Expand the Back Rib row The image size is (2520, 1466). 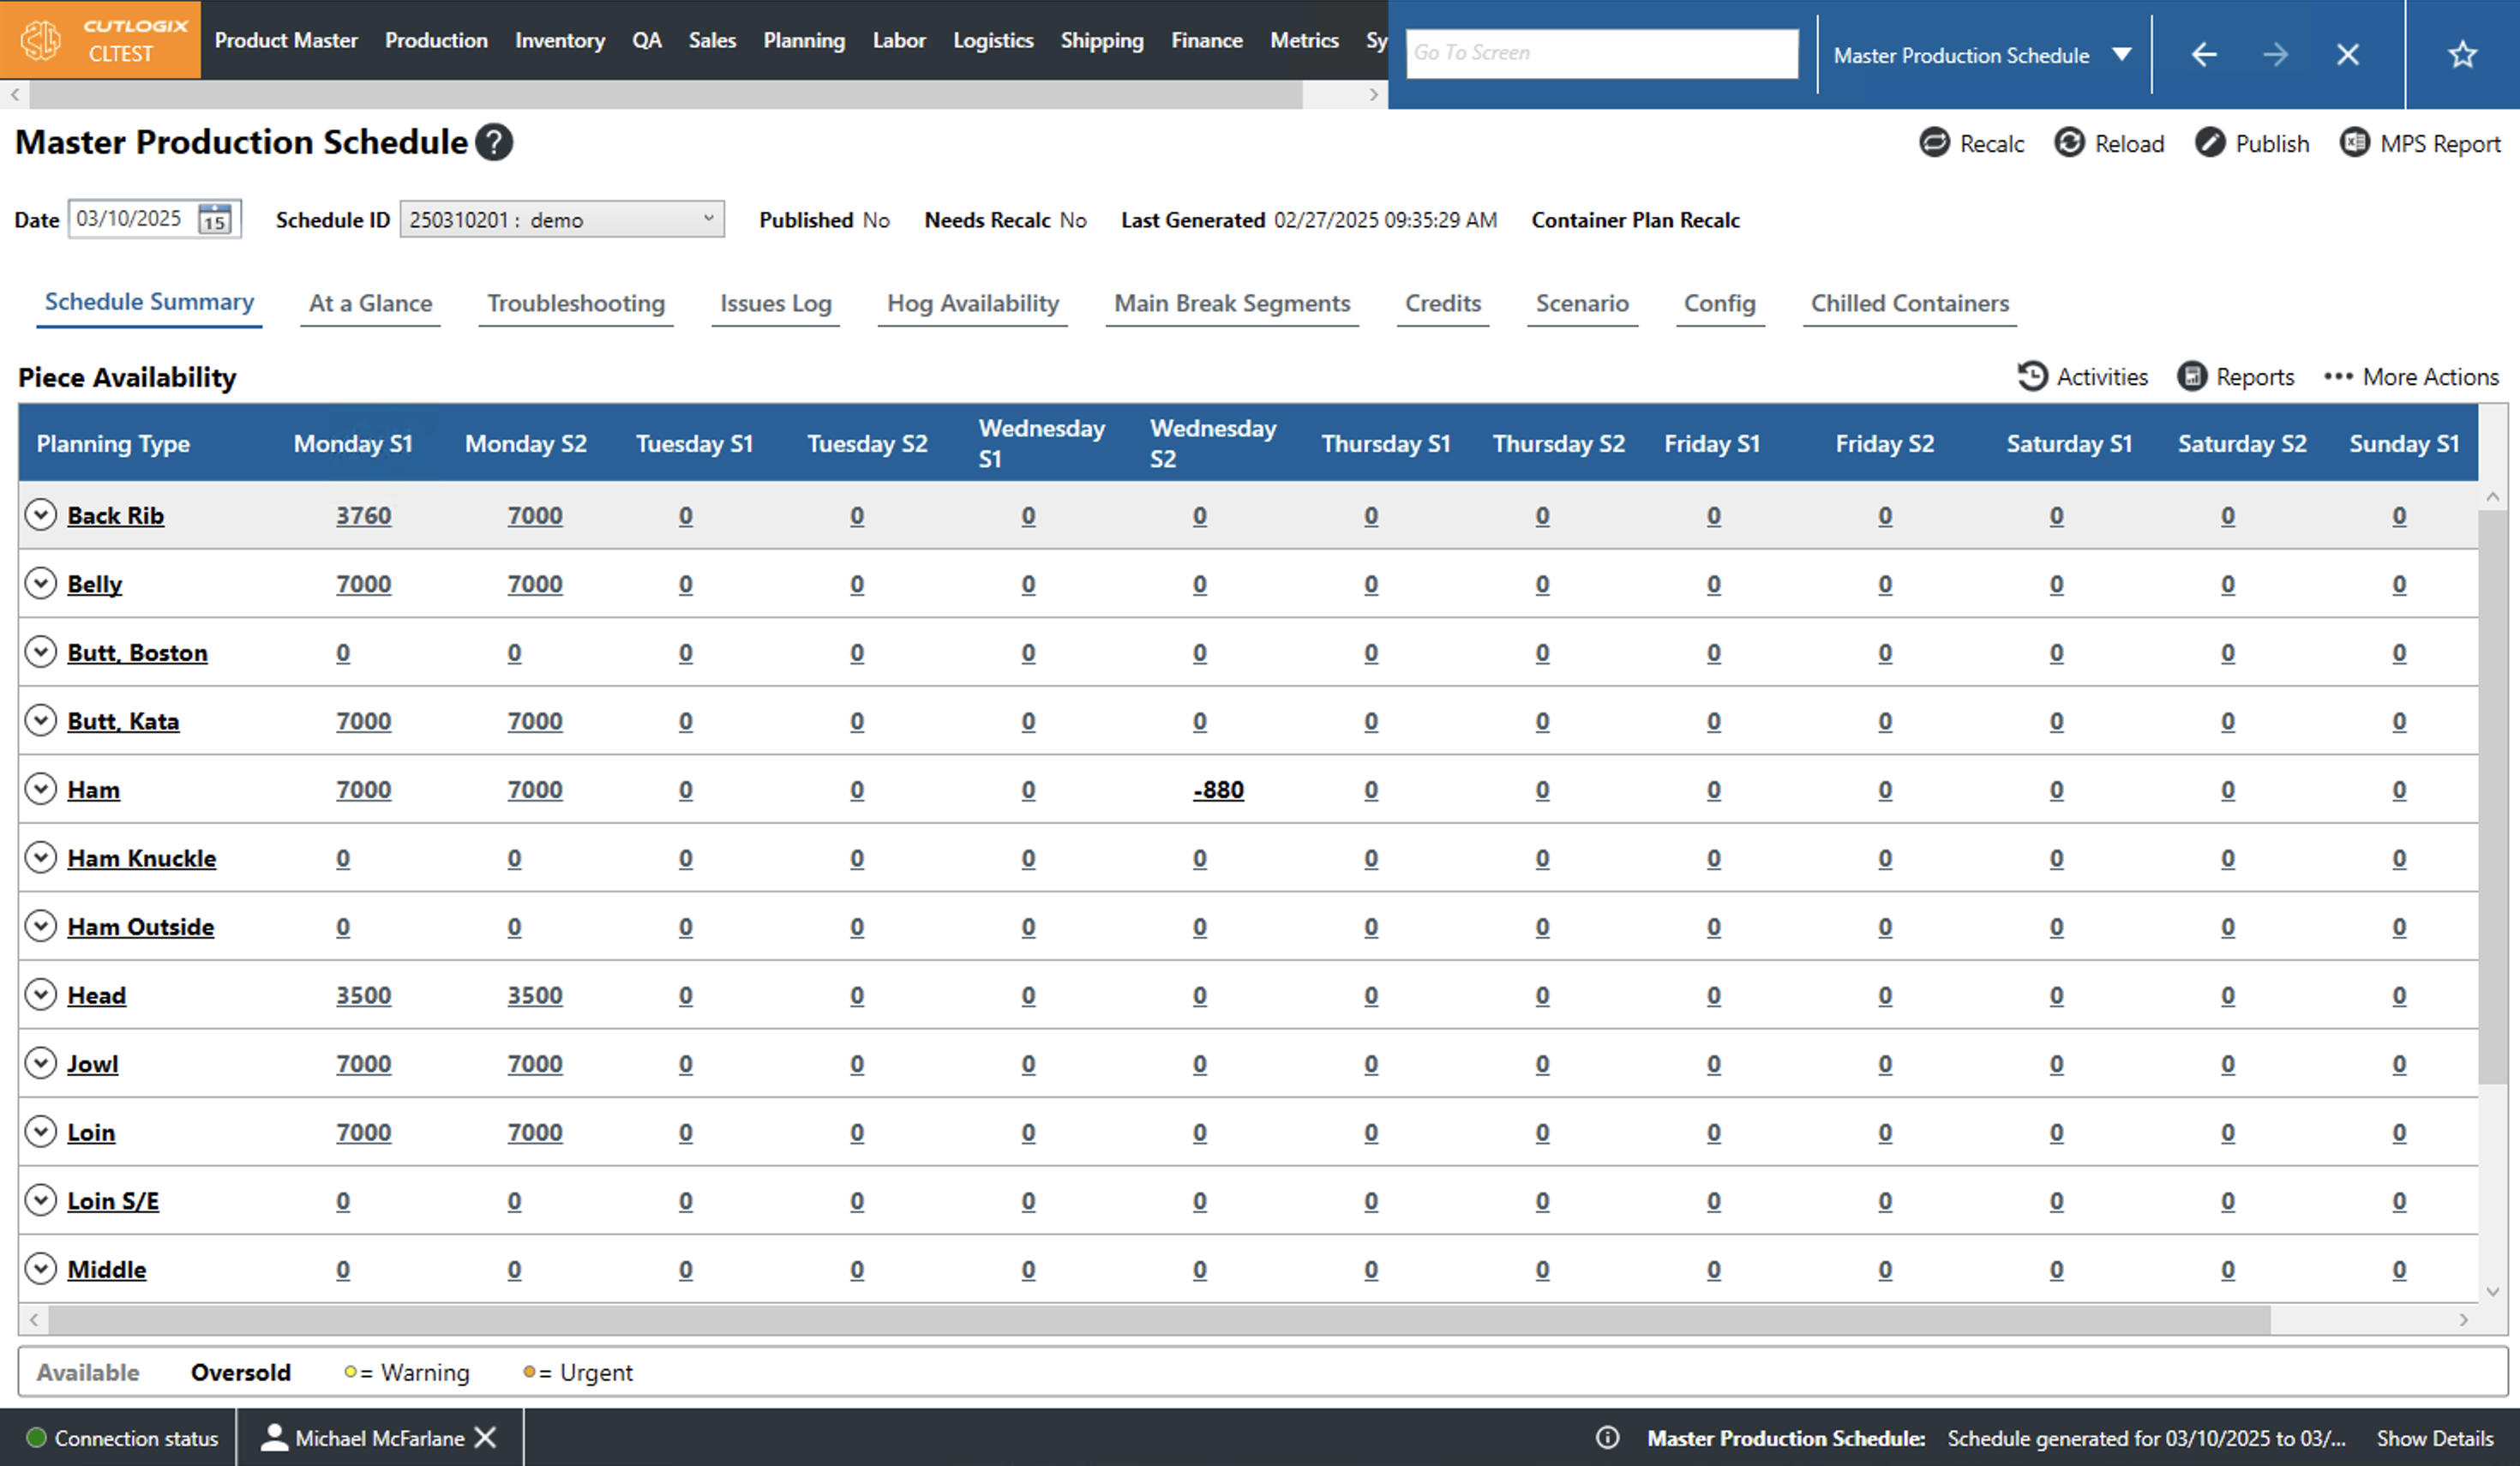40,515
